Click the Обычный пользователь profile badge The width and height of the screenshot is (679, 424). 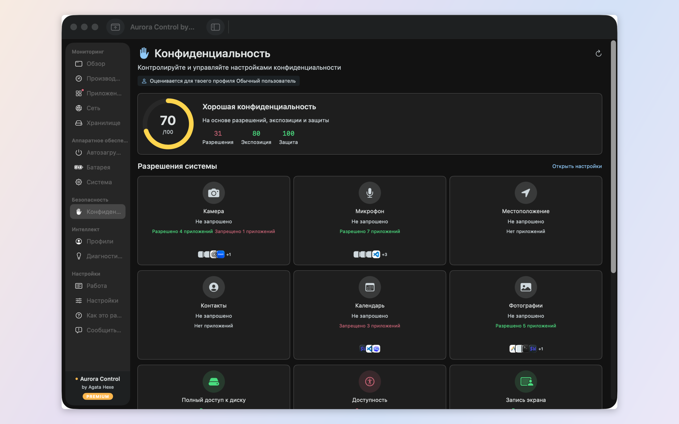218,81
